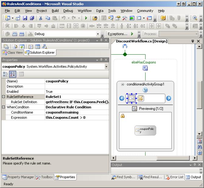Click the previous activity arrow in conditionedActivityGroup1
The height and width of the screenshot is (188, 204).
pos(122,98)
